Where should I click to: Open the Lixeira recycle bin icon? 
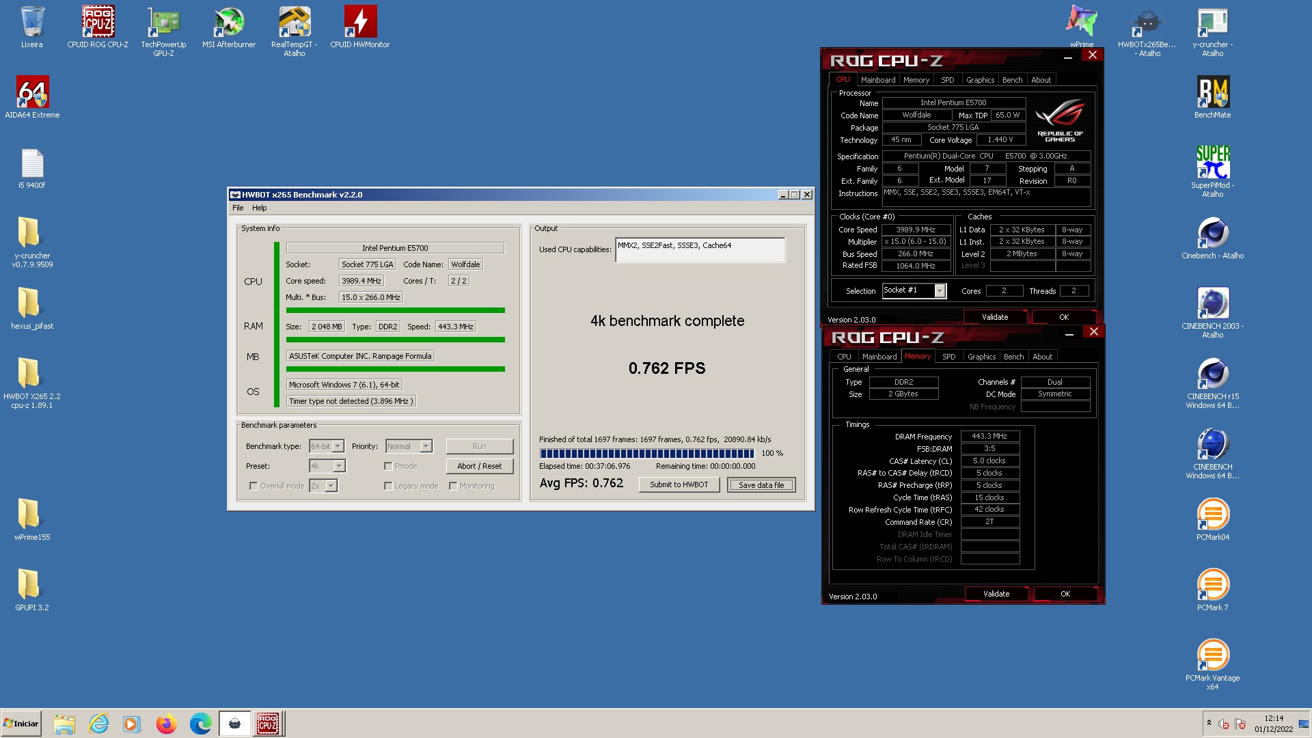pos(32,27)
